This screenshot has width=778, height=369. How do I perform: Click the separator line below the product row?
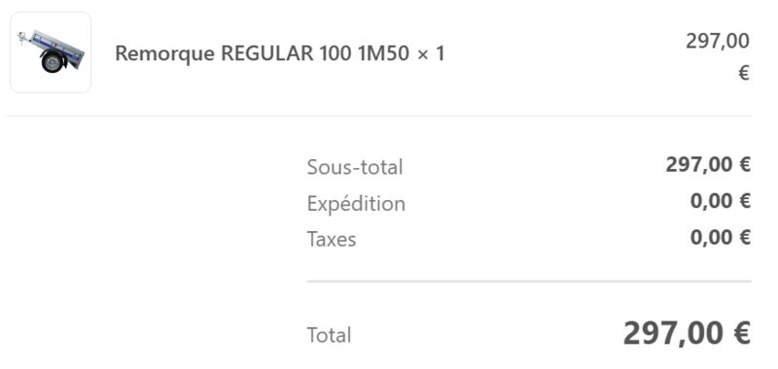(379, 116)
